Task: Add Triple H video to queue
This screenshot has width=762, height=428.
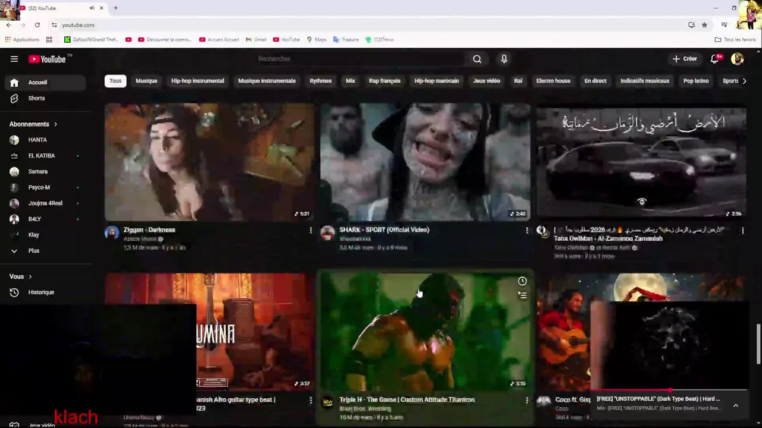Action: pyautogui.click(x=522, y=295)
